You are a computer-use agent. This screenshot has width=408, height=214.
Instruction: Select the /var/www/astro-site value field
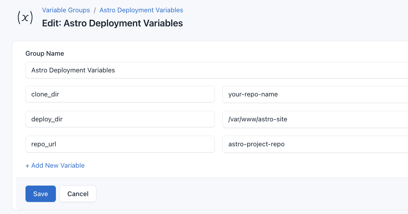tap(293, 119)
